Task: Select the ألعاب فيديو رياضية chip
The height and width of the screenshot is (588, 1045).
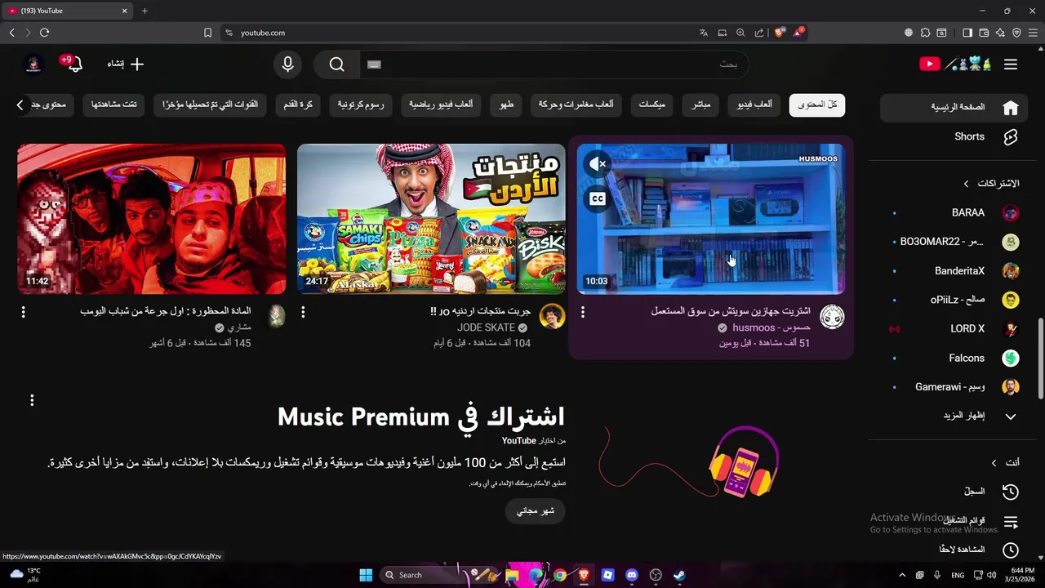Action: pyautogui.click(x=441, y=105)
